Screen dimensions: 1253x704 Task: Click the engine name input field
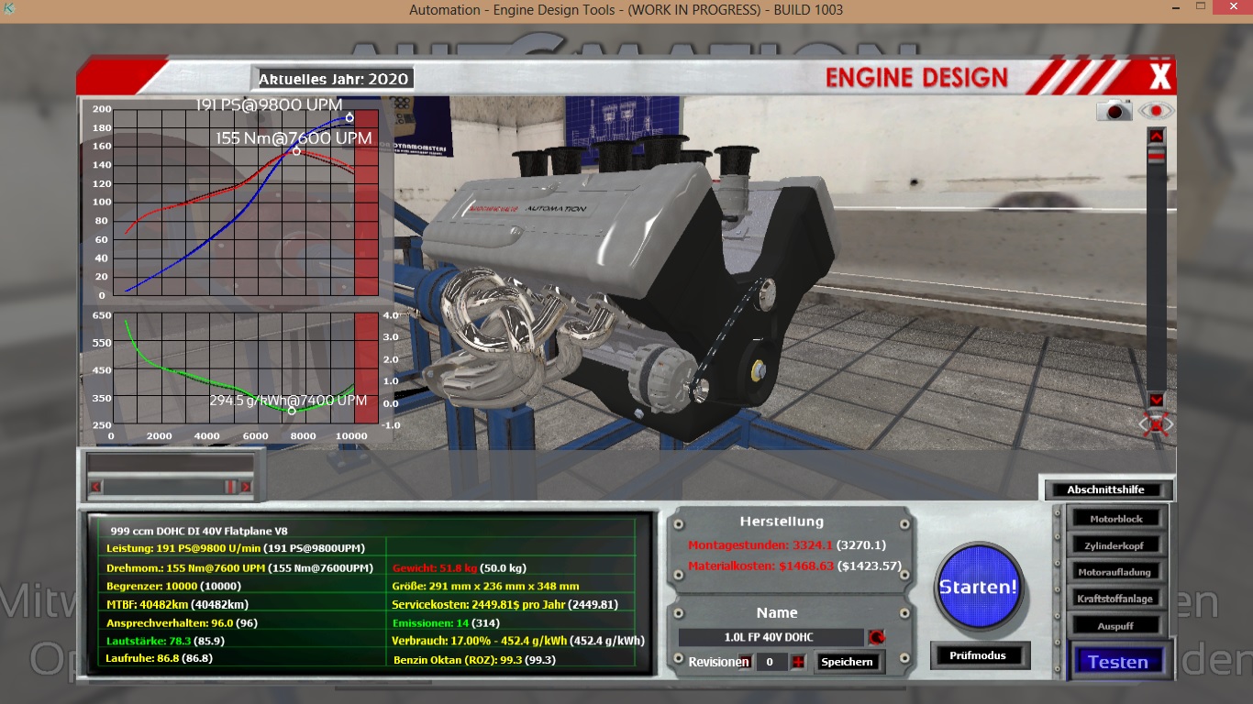tap(771, 637)
